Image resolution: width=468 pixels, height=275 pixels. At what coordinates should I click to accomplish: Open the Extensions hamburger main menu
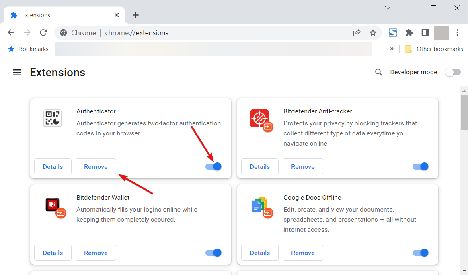[x=17, y=72]
